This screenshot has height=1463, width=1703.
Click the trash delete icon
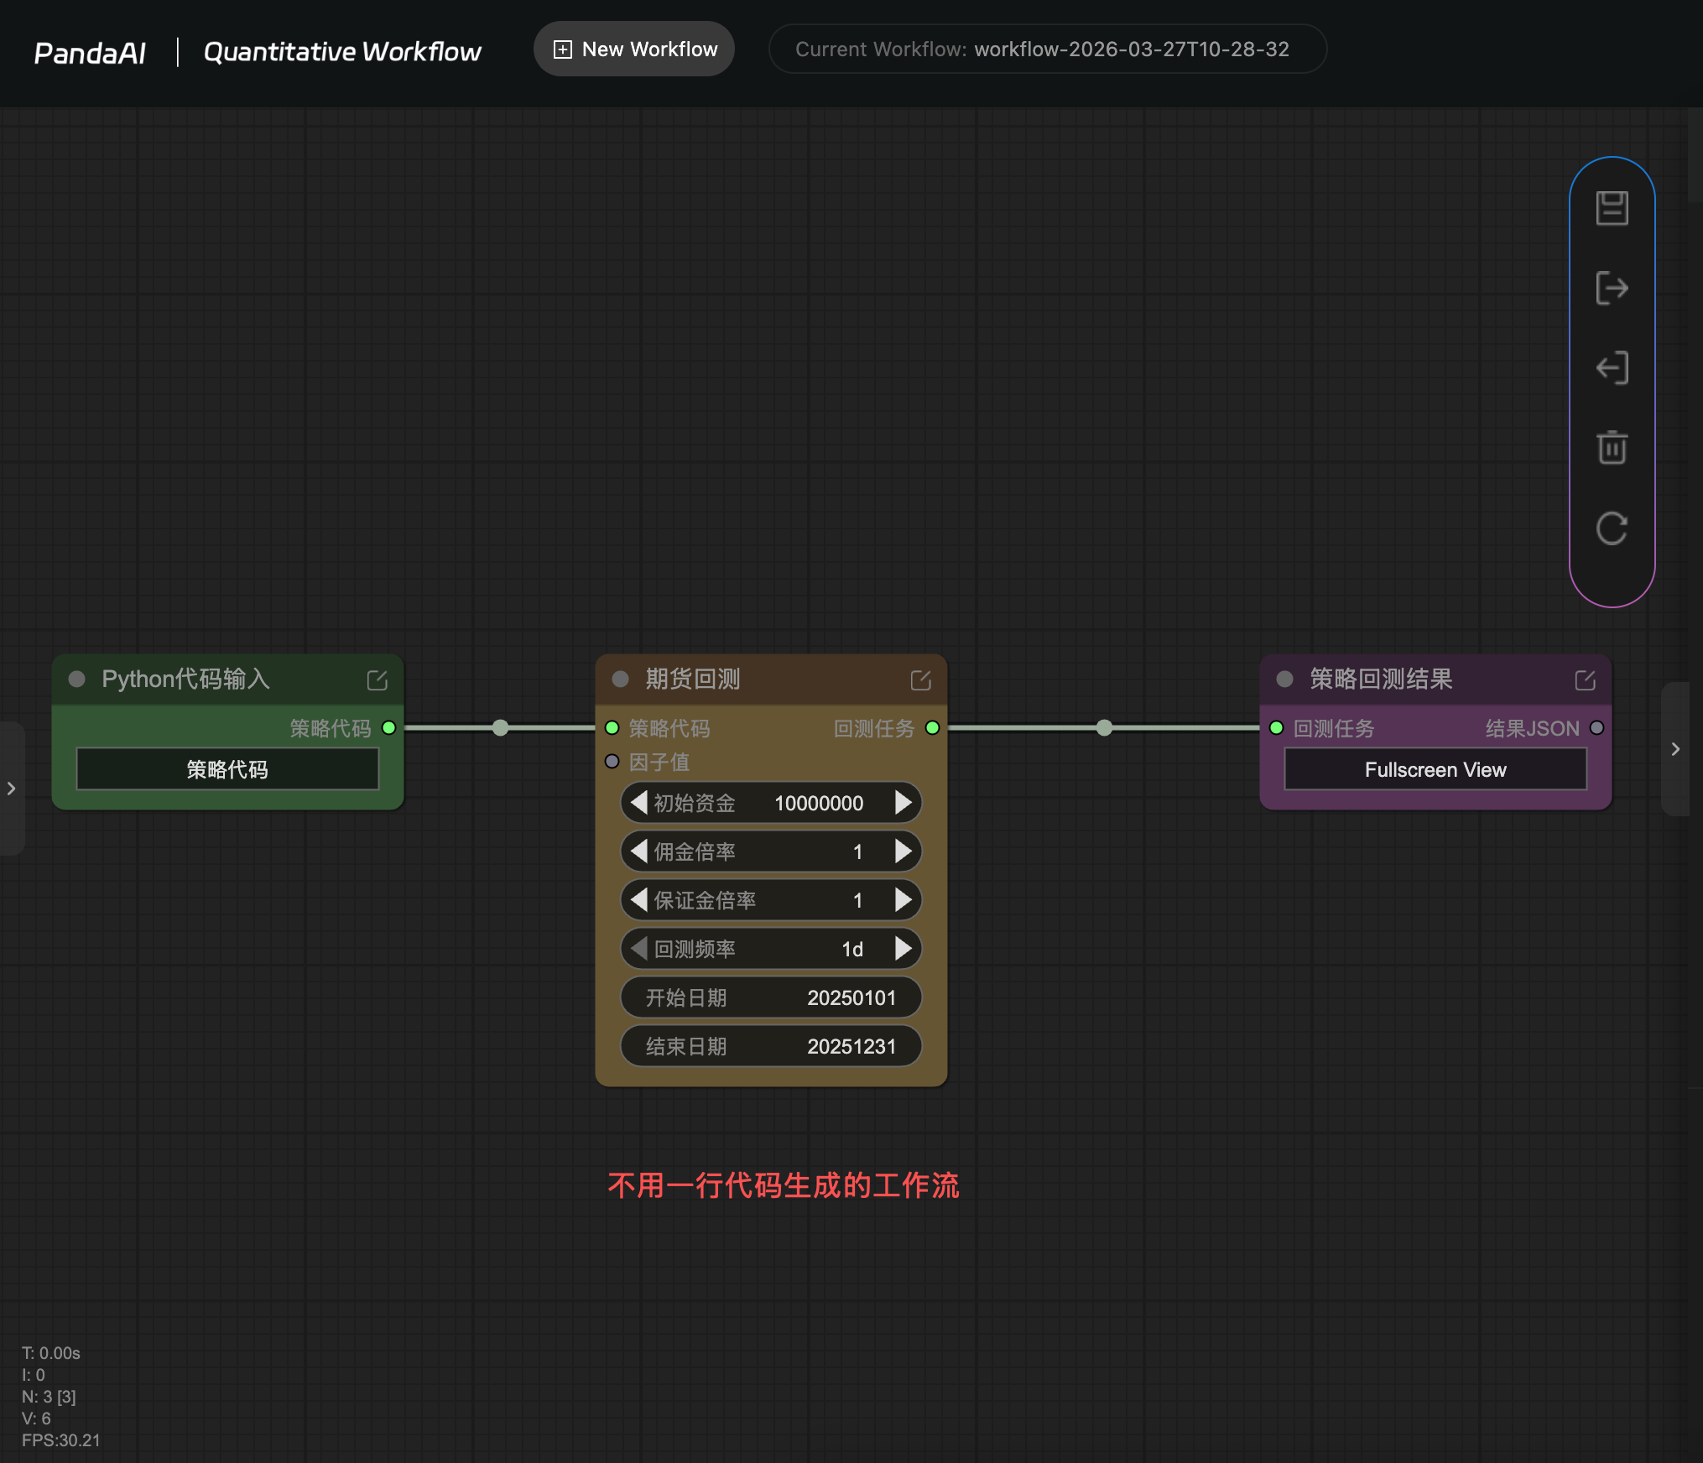pyautogui.click(x=1612, y=447)
